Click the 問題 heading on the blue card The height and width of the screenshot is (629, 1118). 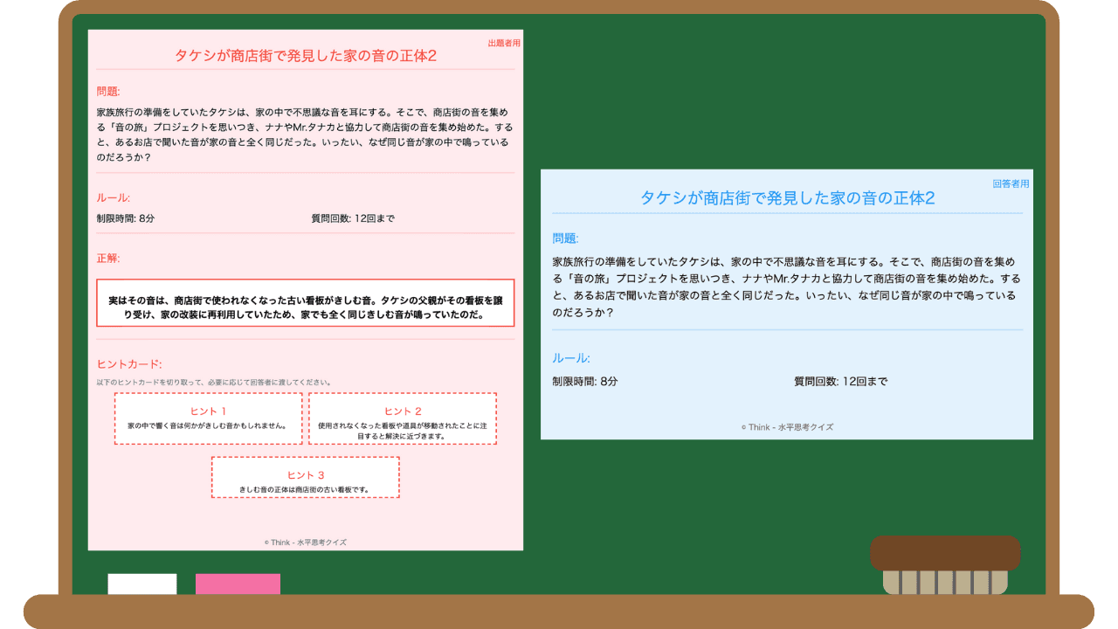point(563,237)
